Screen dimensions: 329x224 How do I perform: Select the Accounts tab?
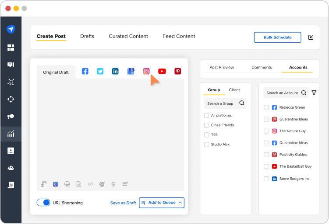point(298,67)
